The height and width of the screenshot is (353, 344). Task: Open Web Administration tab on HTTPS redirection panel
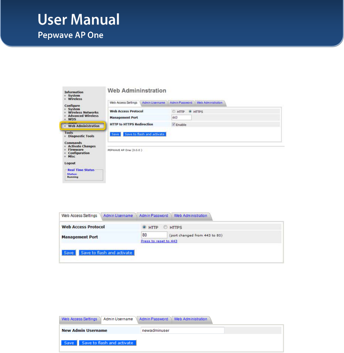tap(210, 103)
